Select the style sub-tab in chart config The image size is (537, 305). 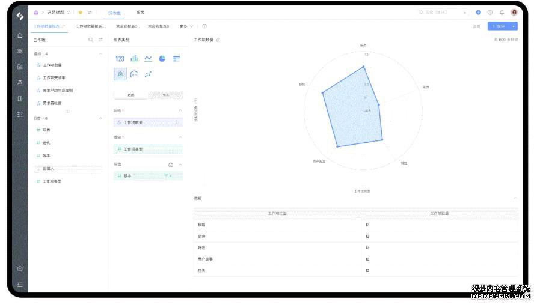pyautogui.click(x=166, y=95)
